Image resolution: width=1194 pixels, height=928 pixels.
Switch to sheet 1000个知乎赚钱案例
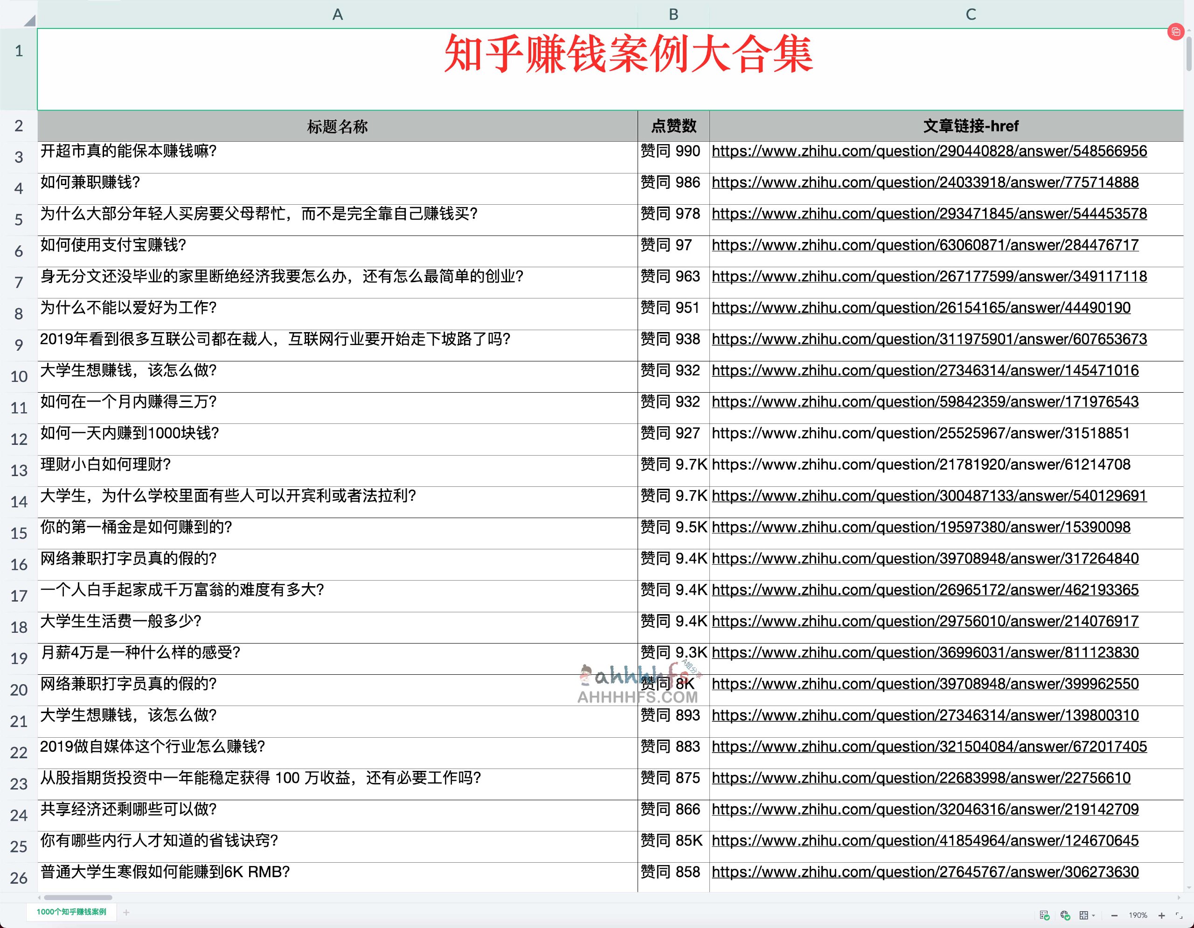pos(71,913)
